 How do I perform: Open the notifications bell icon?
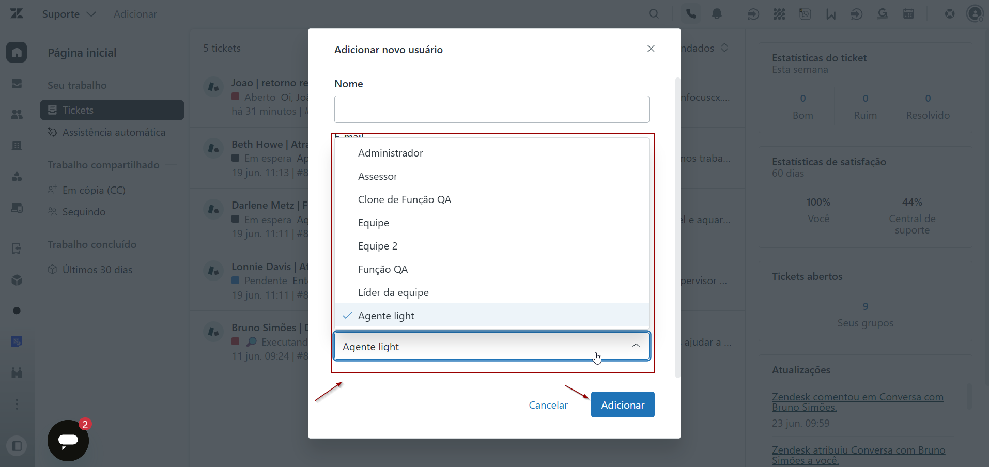click(x=717, y=14)
